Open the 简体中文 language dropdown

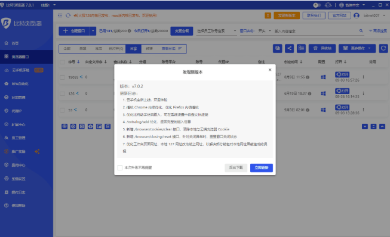click(352, 5)
